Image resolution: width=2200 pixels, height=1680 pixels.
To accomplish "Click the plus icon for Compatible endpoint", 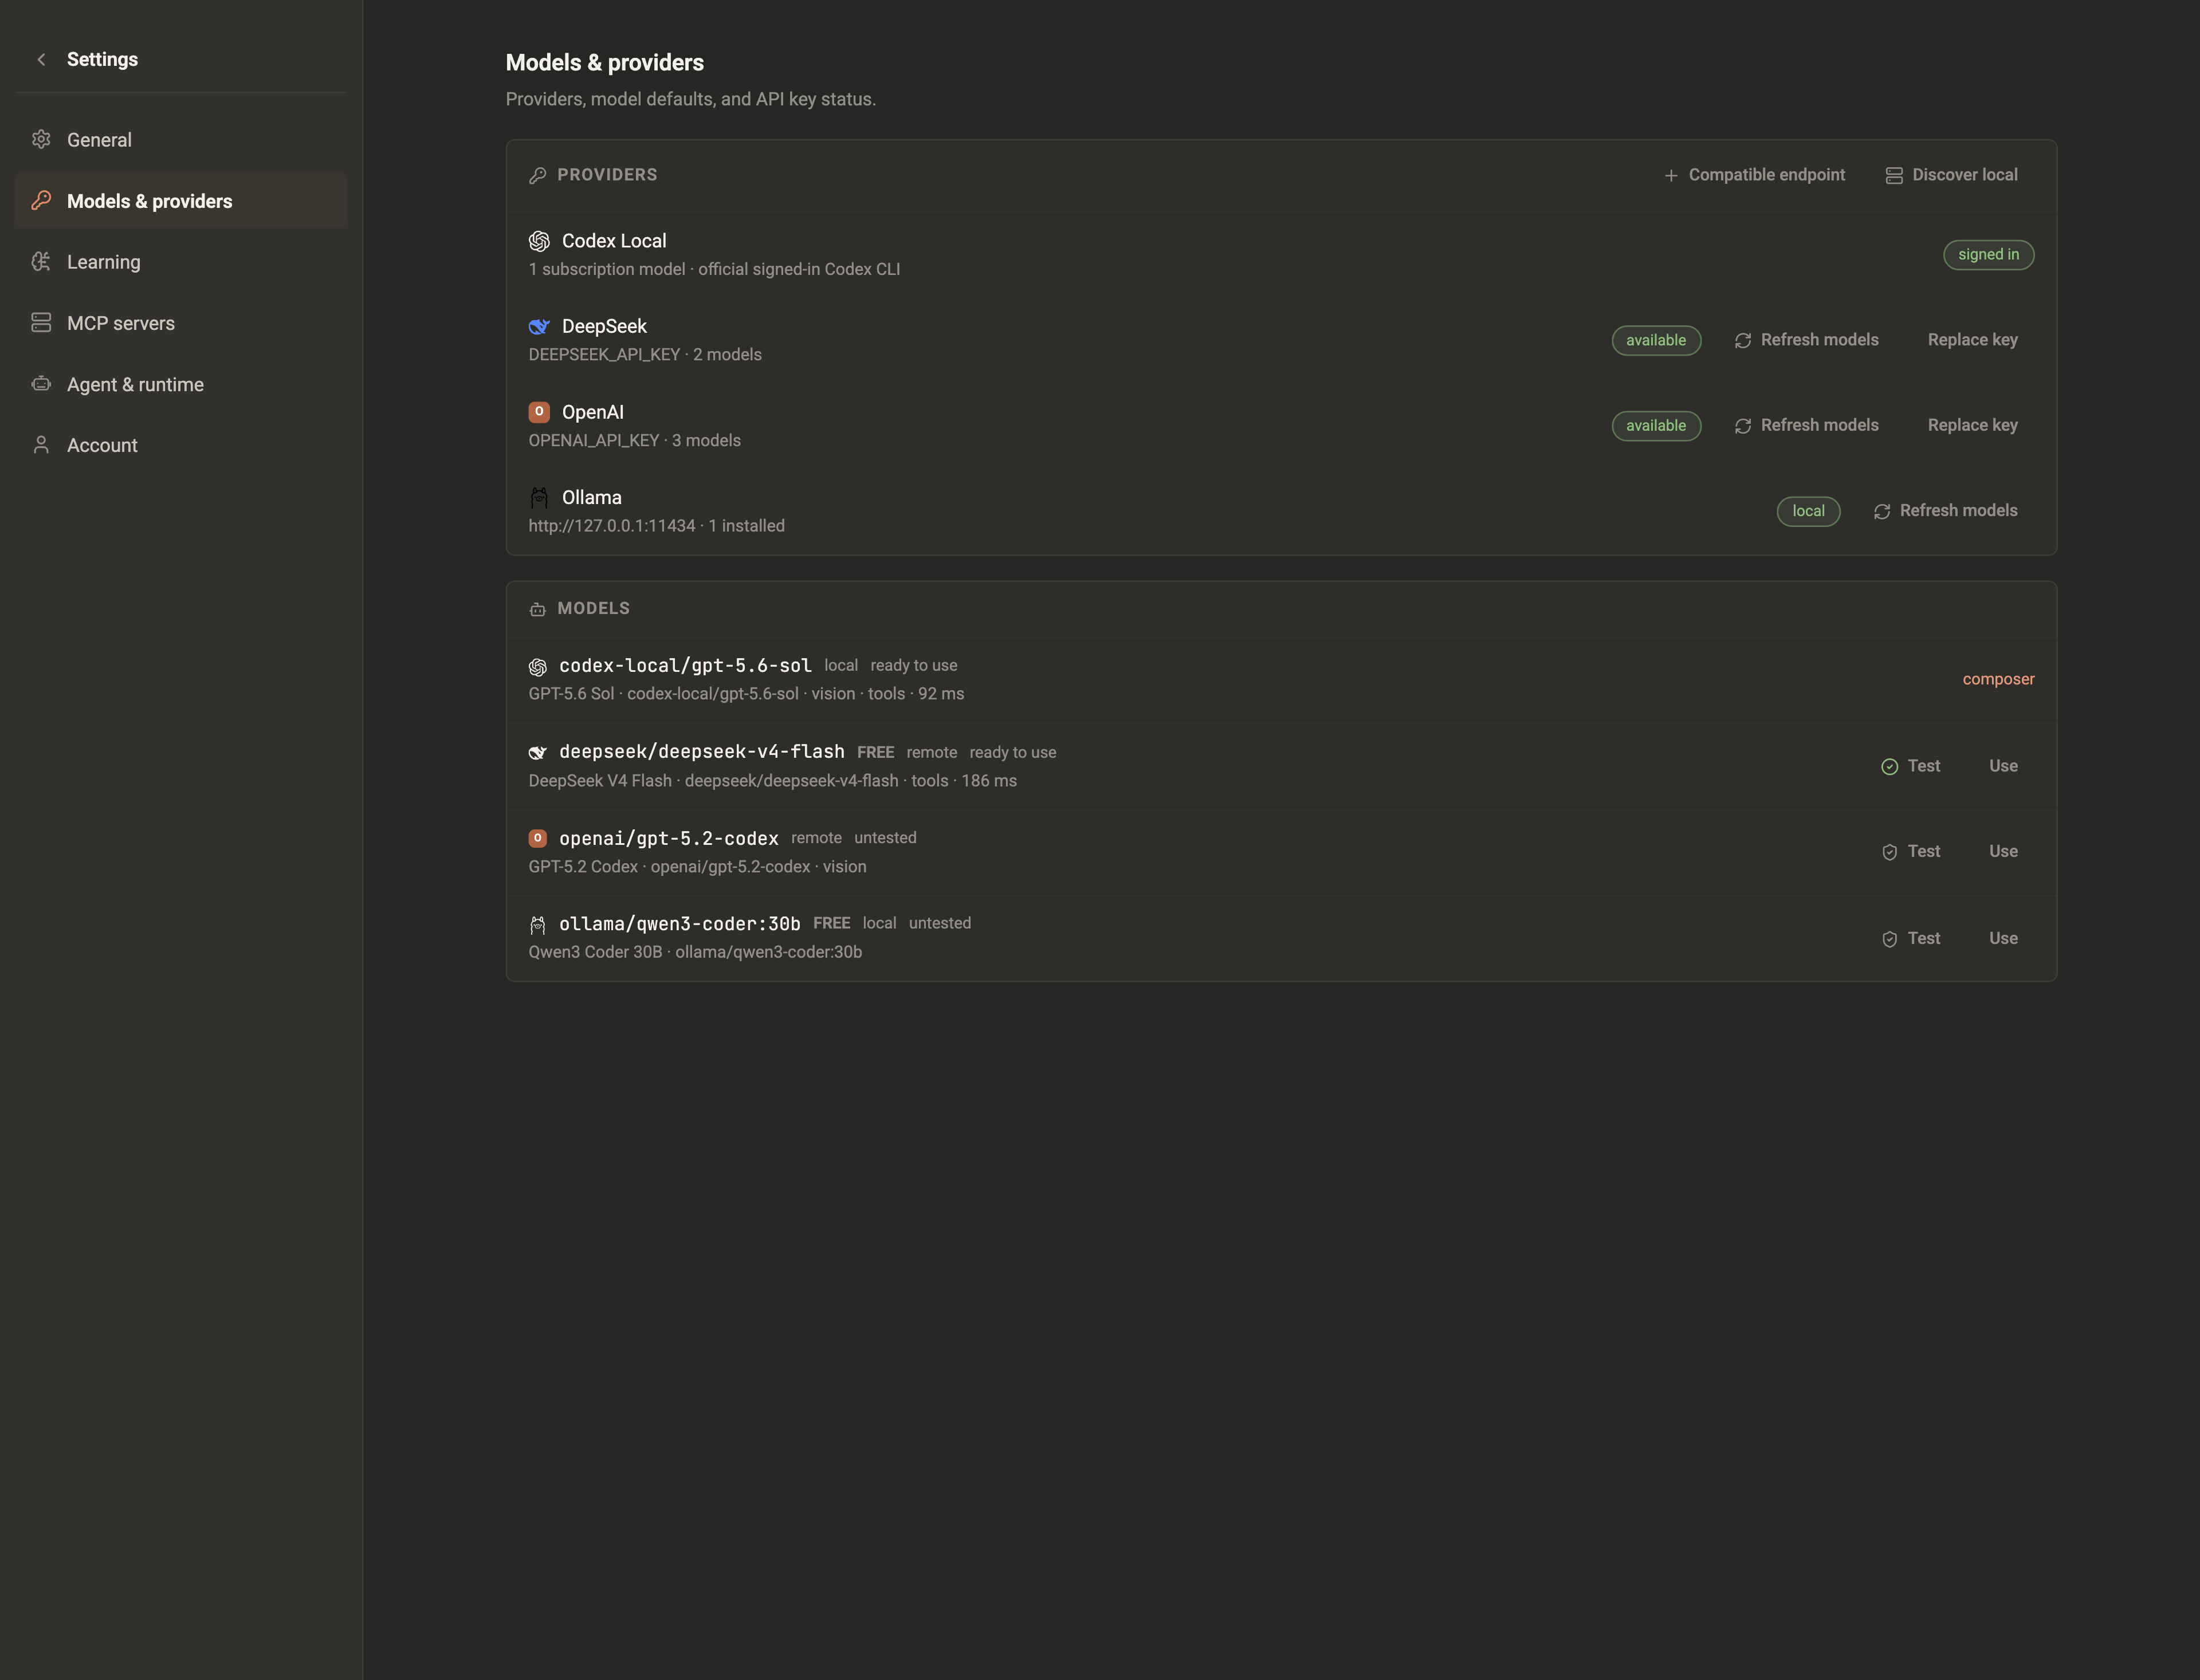I will pyautogui.click(x=1671, y=176).
